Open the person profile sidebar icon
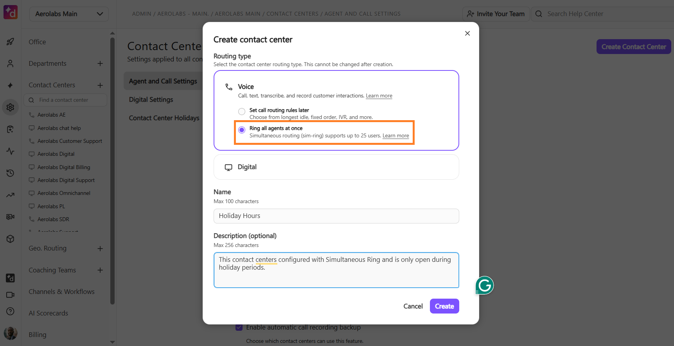 pyautogui.click(x=11, y=63)
